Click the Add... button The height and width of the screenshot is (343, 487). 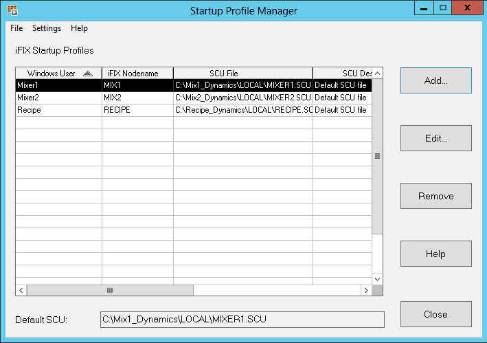click(x=435, y=80)
